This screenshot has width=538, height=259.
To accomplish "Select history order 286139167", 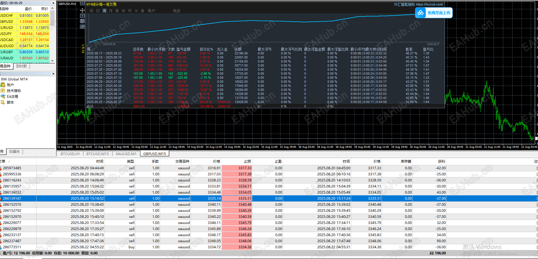I will pos(269,199).
